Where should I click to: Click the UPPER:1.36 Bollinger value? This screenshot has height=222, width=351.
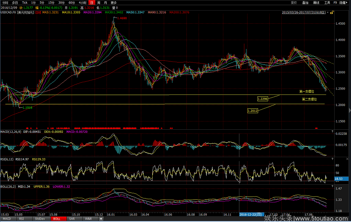[41, 187]
